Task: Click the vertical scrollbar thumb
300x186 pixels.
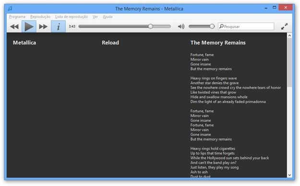Action: 289,62
